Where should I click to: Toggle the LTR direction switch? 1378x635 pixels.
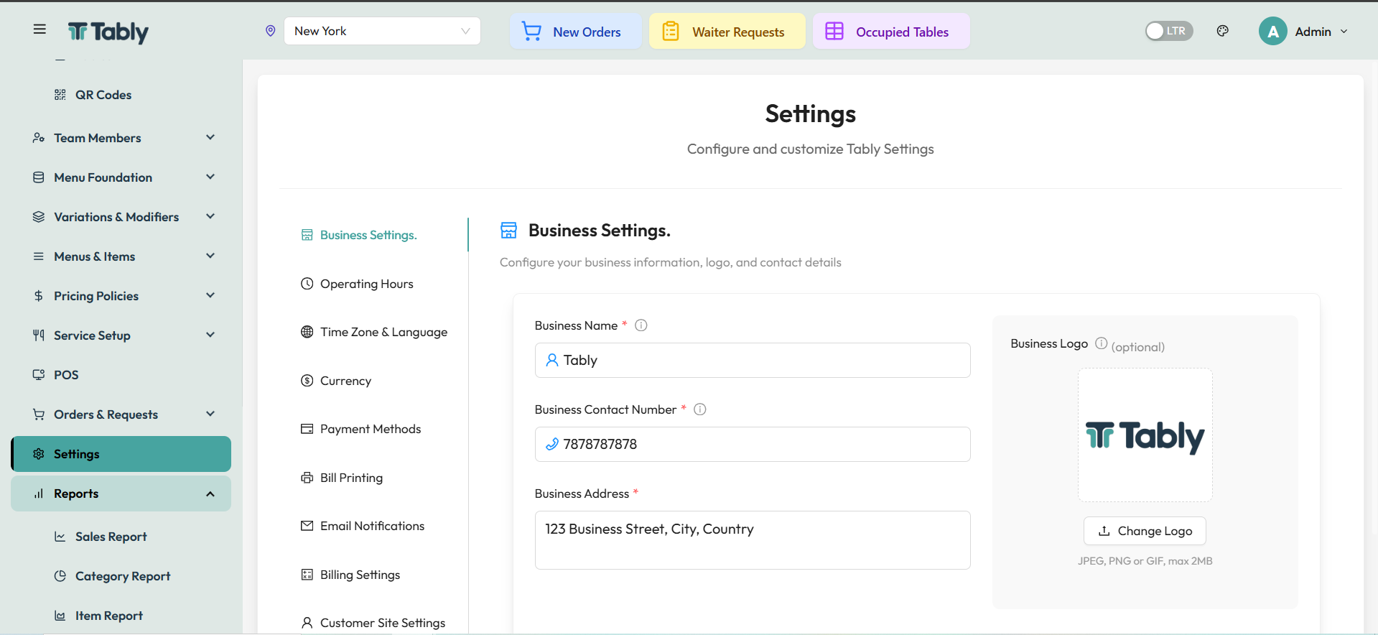[x=1169, y=31]
